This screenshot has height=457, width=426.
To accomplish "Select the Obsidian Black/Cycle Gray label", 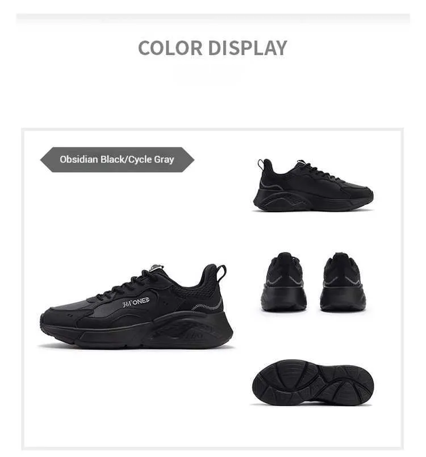I will click(117, 159).
